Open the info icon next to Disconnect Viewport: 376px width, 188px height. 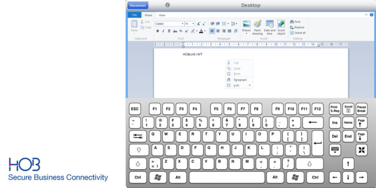click(x=168, y=5)
